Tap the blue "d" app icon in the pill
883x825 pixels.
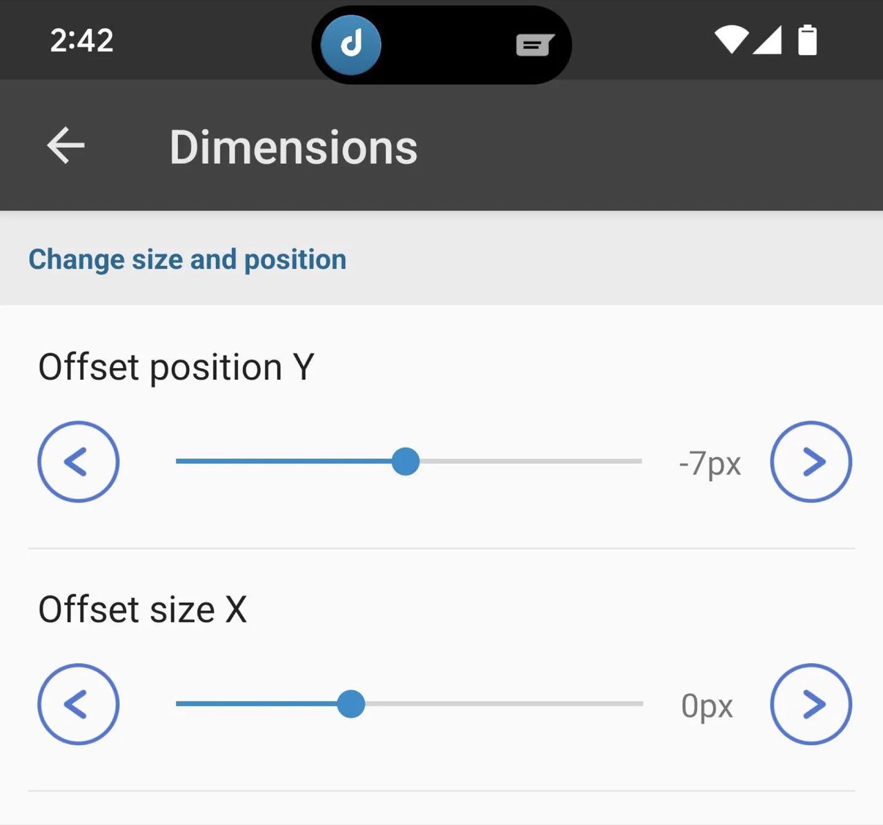tap(351, 45)
